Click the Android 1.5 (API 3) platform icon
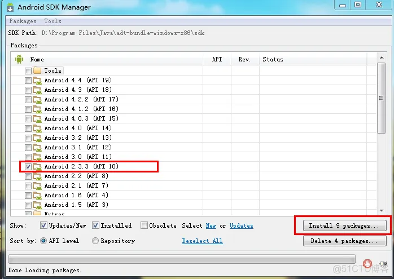The image size is (394, 279). 37,205
